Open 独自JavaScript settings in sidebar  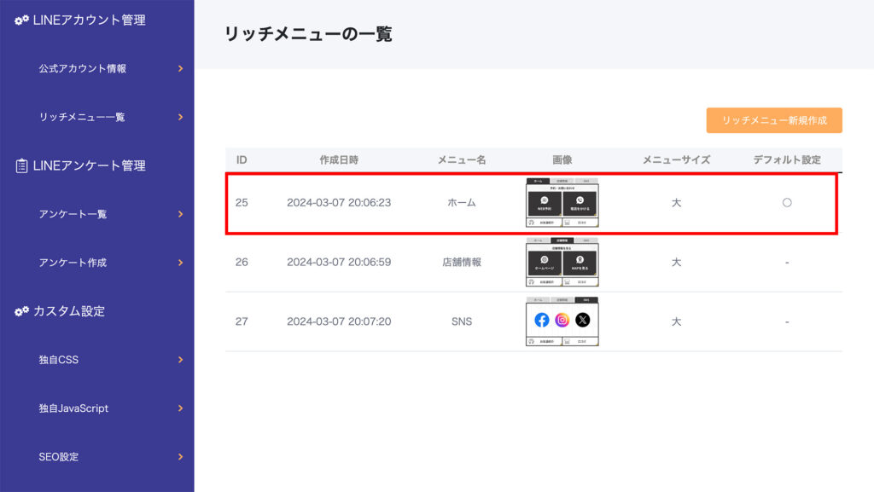[x=73, y=408]
